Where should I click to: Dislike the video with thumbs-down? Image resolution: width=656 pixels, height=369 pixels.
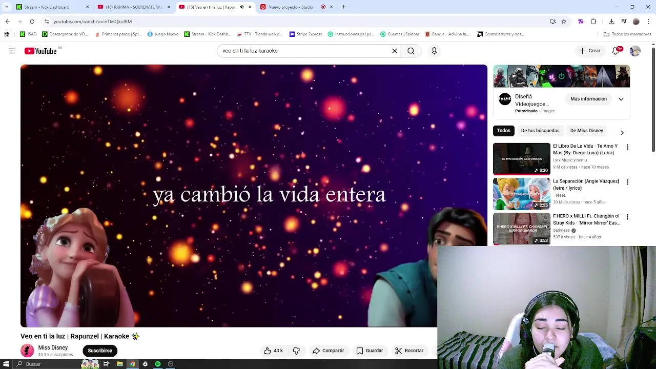(296, 351)
